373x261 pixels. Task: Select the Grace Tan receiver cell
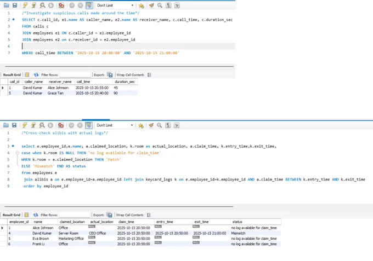coord(60,93)
